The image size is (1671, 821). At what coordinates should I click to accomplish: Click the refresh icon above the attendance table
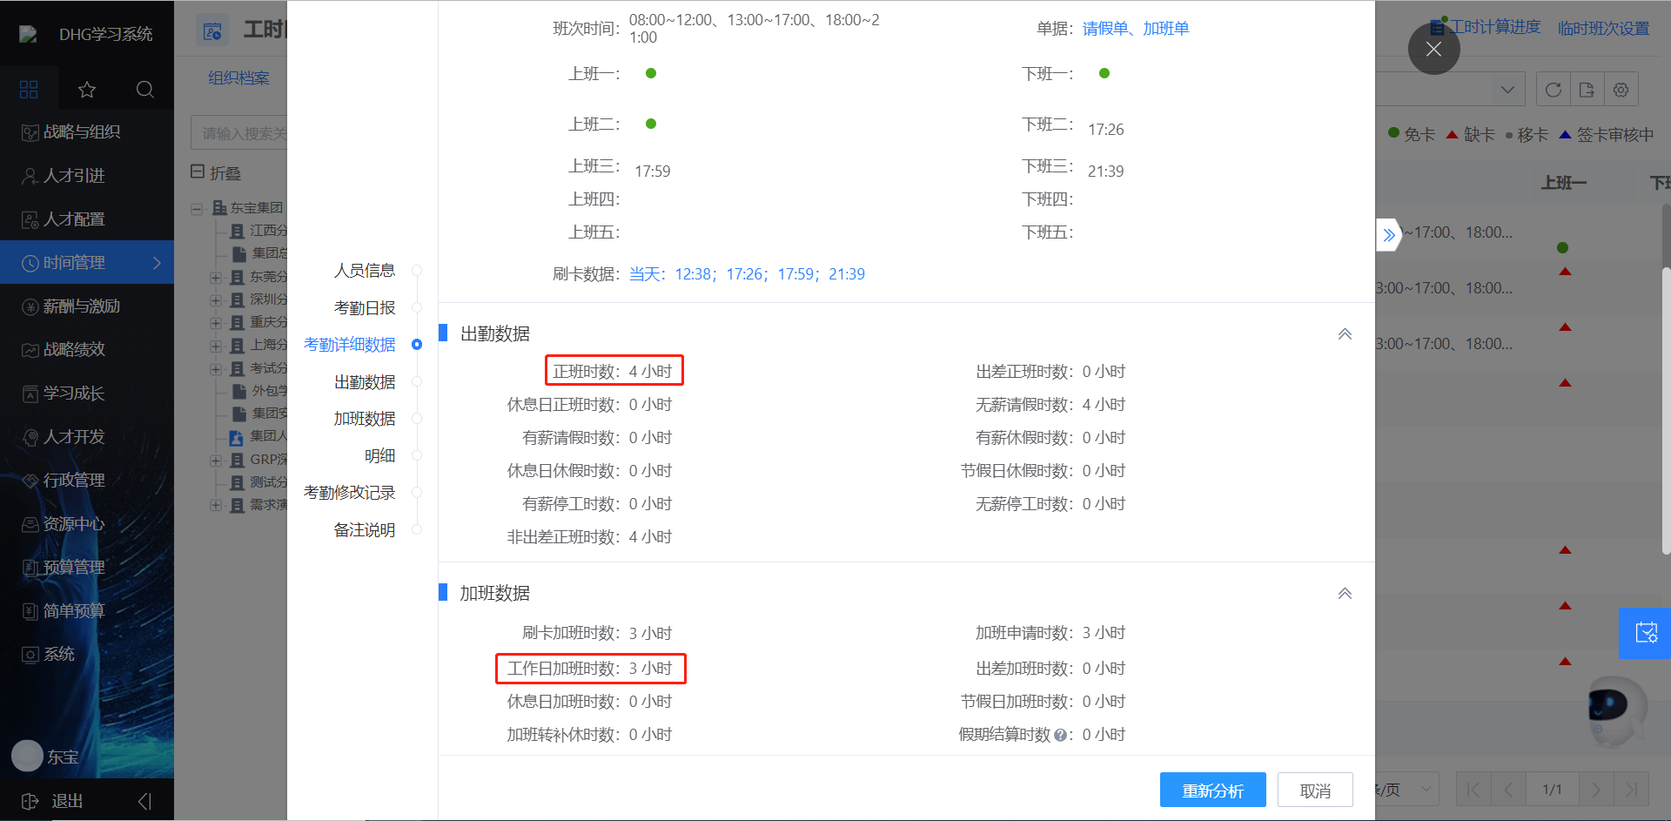1553,88
